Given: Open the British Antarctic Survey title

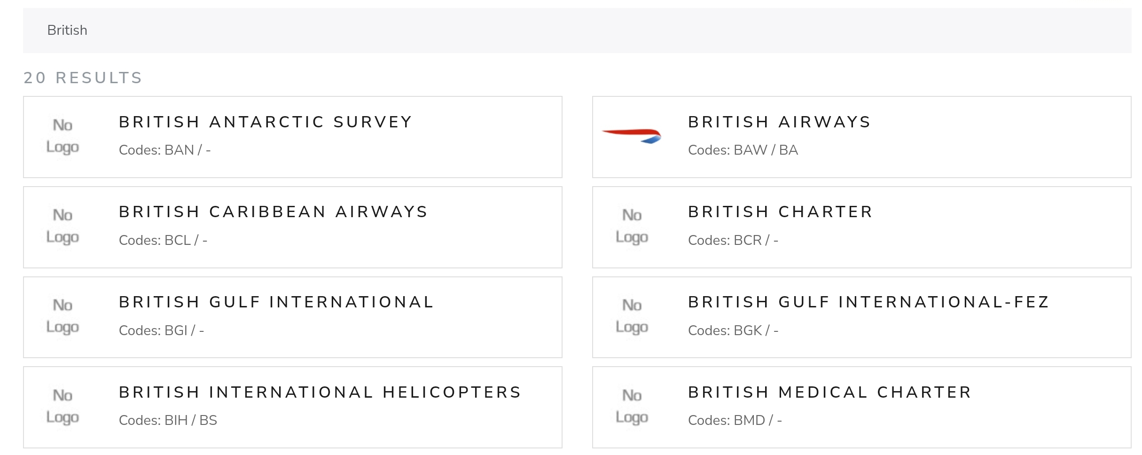Looking at the screenshot, I should point(266,122).
